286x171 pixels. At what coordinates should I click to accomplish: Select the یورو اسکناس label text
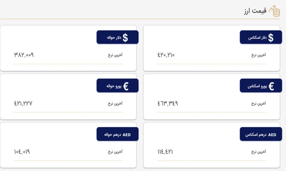(257, 86)
